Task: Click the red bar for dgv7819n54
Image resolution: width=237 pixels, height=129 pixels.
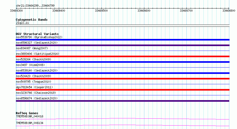Action: click(x=122, y=90)
